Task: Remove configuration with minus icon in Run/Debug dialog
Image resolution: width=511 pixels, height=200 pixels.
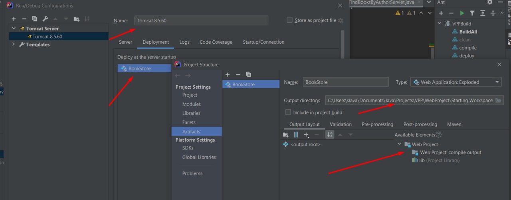Action: pos(24,19)
